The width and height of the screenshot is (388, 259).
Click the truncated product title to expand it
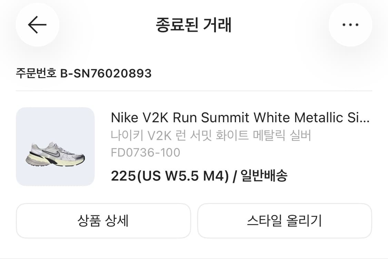pos(240,118)
